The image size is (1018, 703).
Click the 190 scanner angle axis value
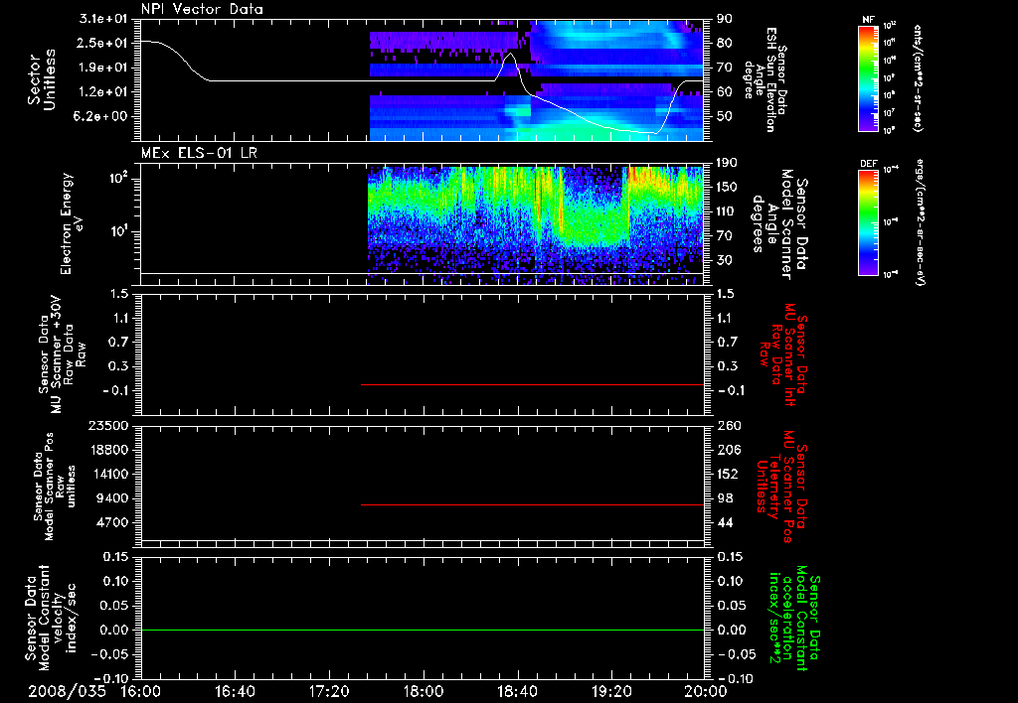pyautogui.click(x=729, y=163)
